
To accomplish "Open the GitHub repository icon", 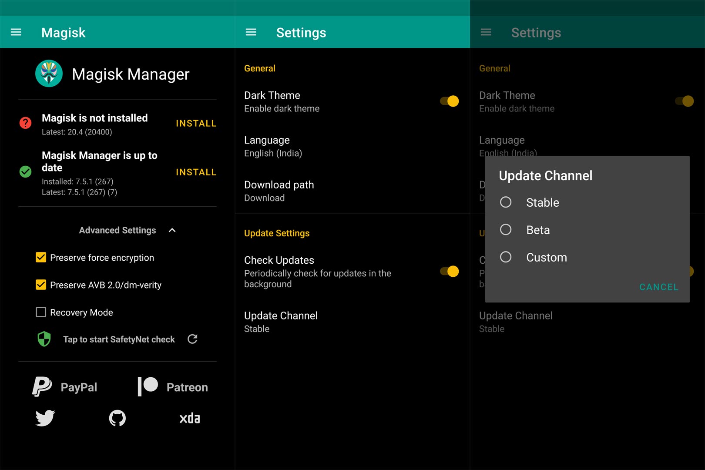I will [117, 418].
